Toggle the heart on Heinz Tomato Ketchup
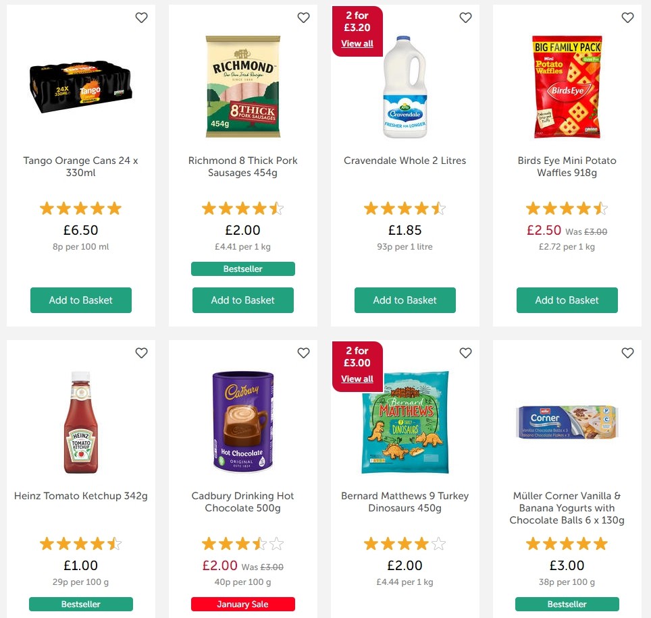The width and height of the screenshot is (651, 618). [x=141, y=353]
